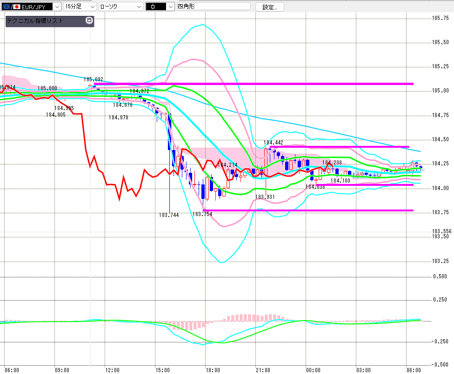Expand the black candlestick color dropdown arrow
The width and height of the screenshot is (454, 374).
coord(171,7)
